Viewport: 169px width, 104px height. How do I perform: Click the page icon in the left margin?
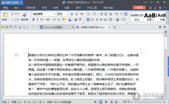(16, 55)
